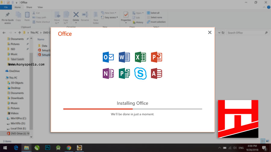Click Invert selection in Explorer ribbon

click(156, 22)
